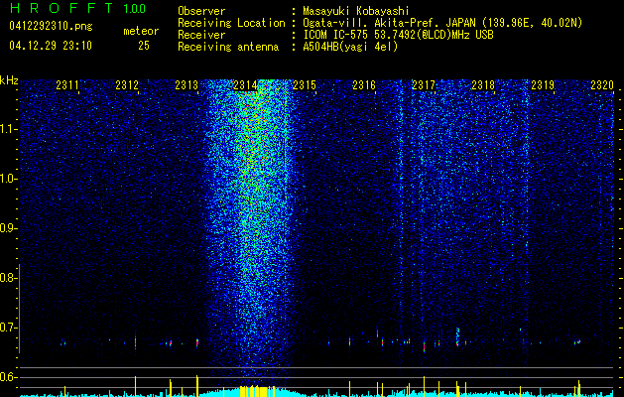Select the file name 0412292310.png
Screen dimensions: 624x397
click(51, 27)
